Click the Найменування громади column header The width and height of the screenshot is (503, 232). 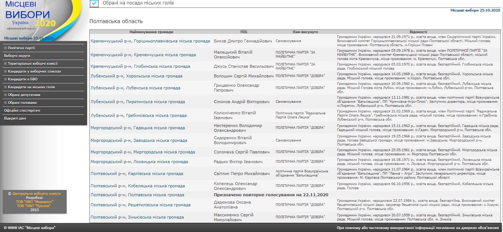[152, 32]
